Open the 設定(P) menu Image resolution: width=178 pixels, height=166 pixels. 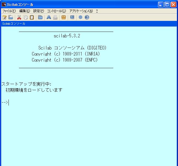point(39,11)
